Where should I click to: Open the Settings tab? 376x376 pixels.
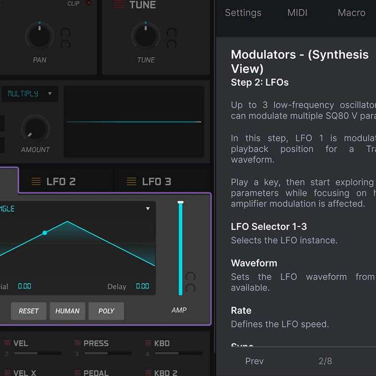pyautogui.click(x=243, y=13)
